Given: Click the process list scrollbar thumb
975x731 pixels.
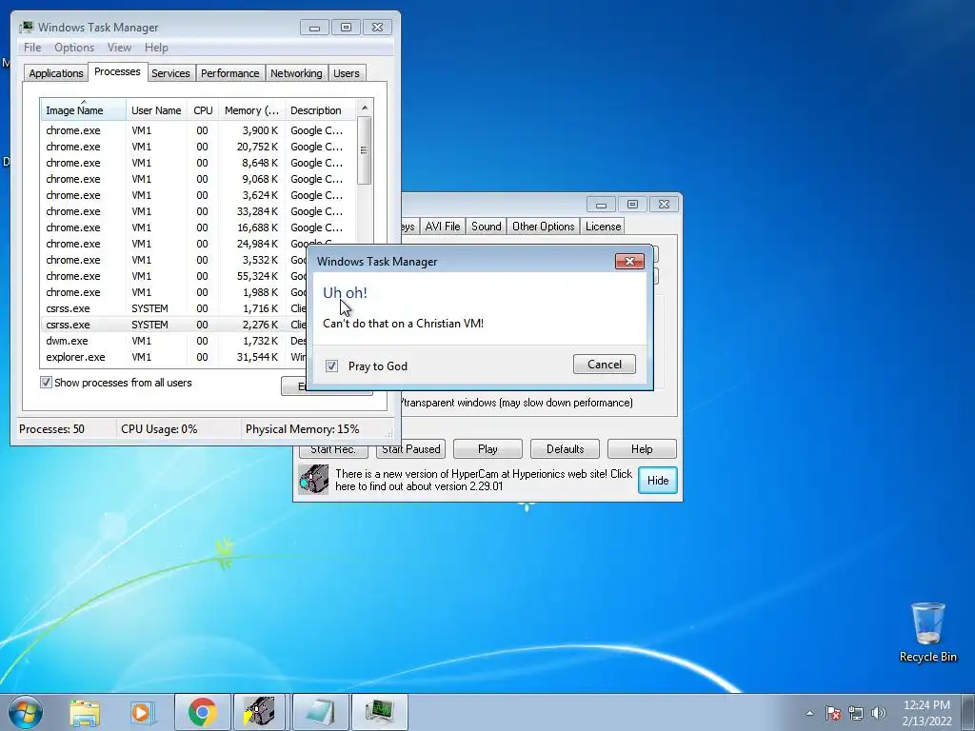Looking at the screenshot, I should (x=365, y=150).
